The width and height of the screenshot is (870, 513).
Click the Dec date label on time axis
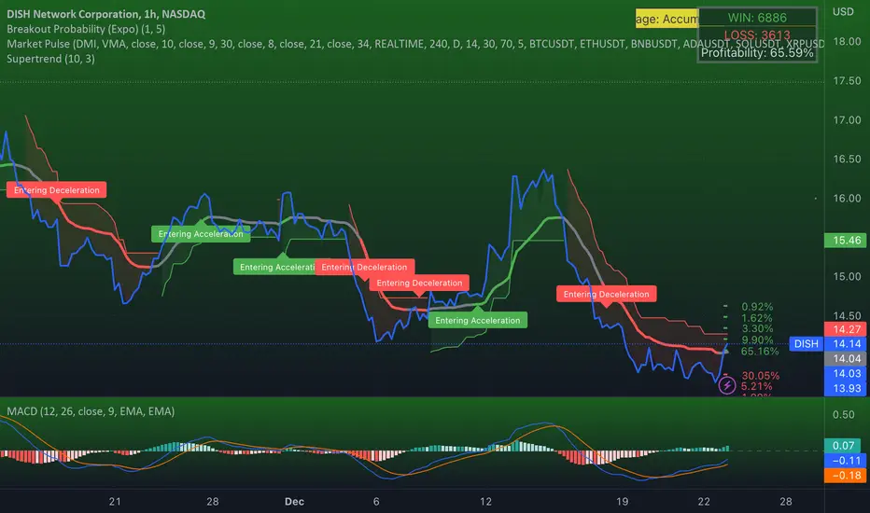coord(294,502)
